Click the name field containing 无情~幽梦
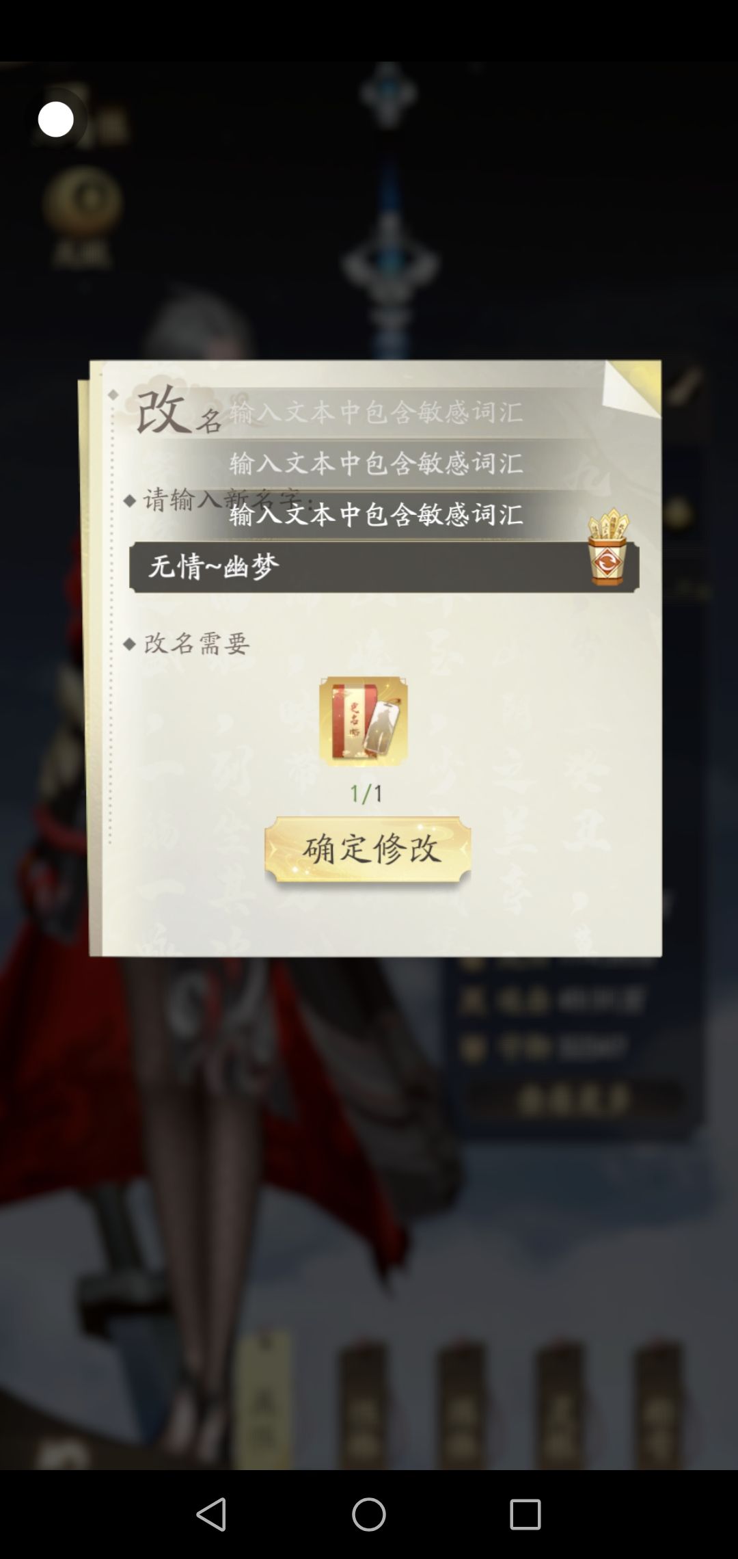 (x=384, y=567)
